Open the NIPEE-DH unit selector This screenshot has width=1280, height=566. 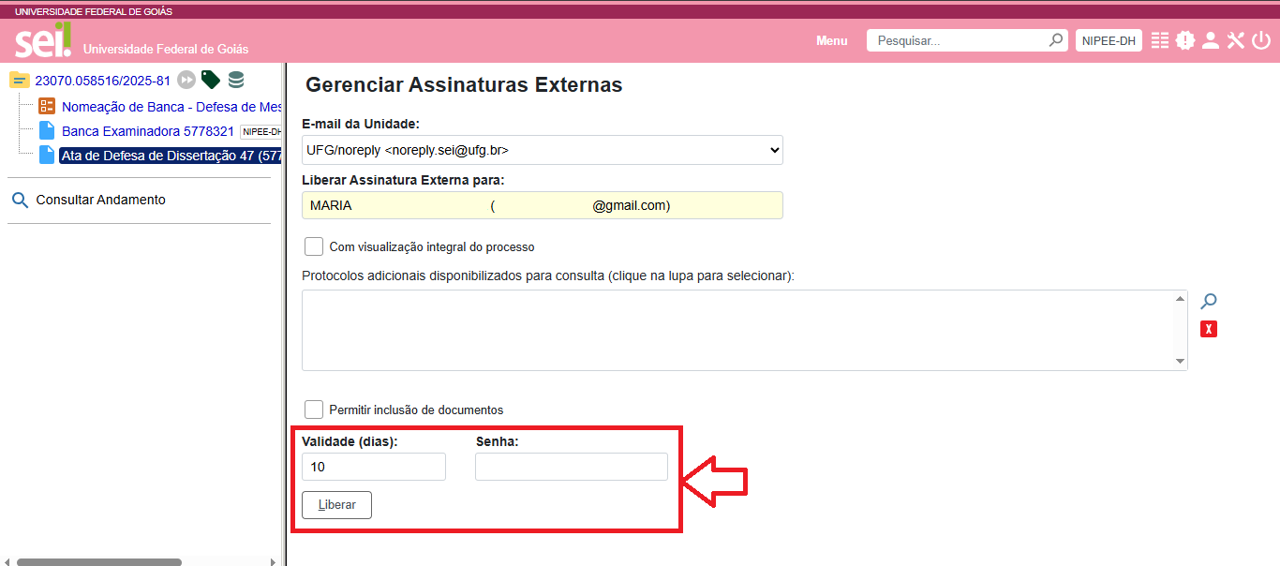[x=1109, y=40]
